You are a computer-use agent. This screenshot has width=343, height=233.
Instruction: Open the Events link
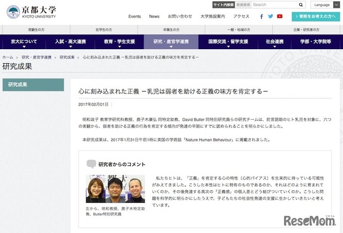click(x=135, y=17)
